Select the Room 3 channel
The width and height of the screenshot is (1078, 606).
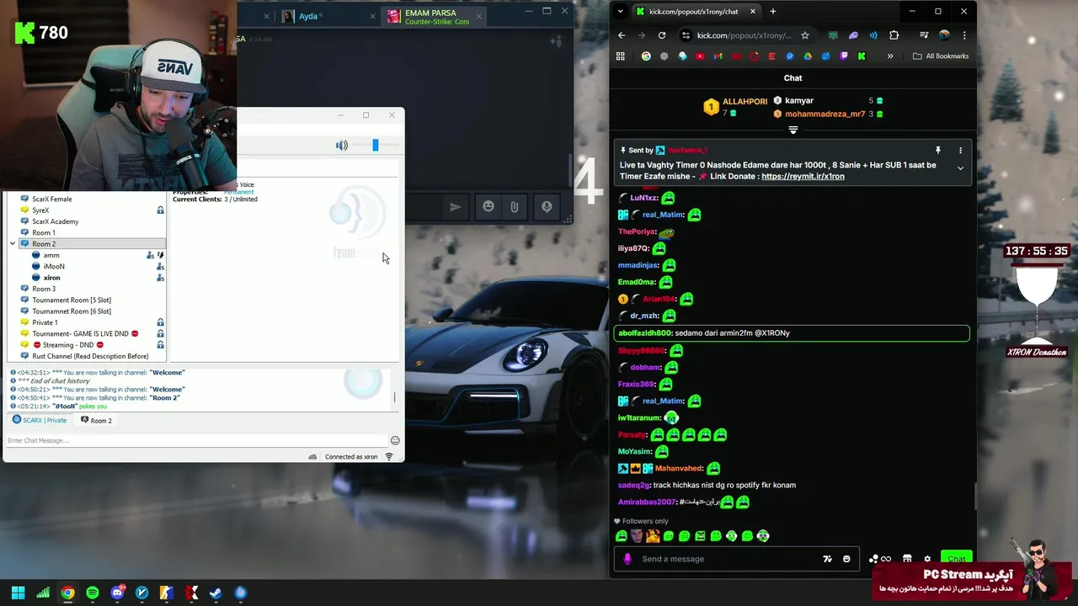[x=44, y=289]
